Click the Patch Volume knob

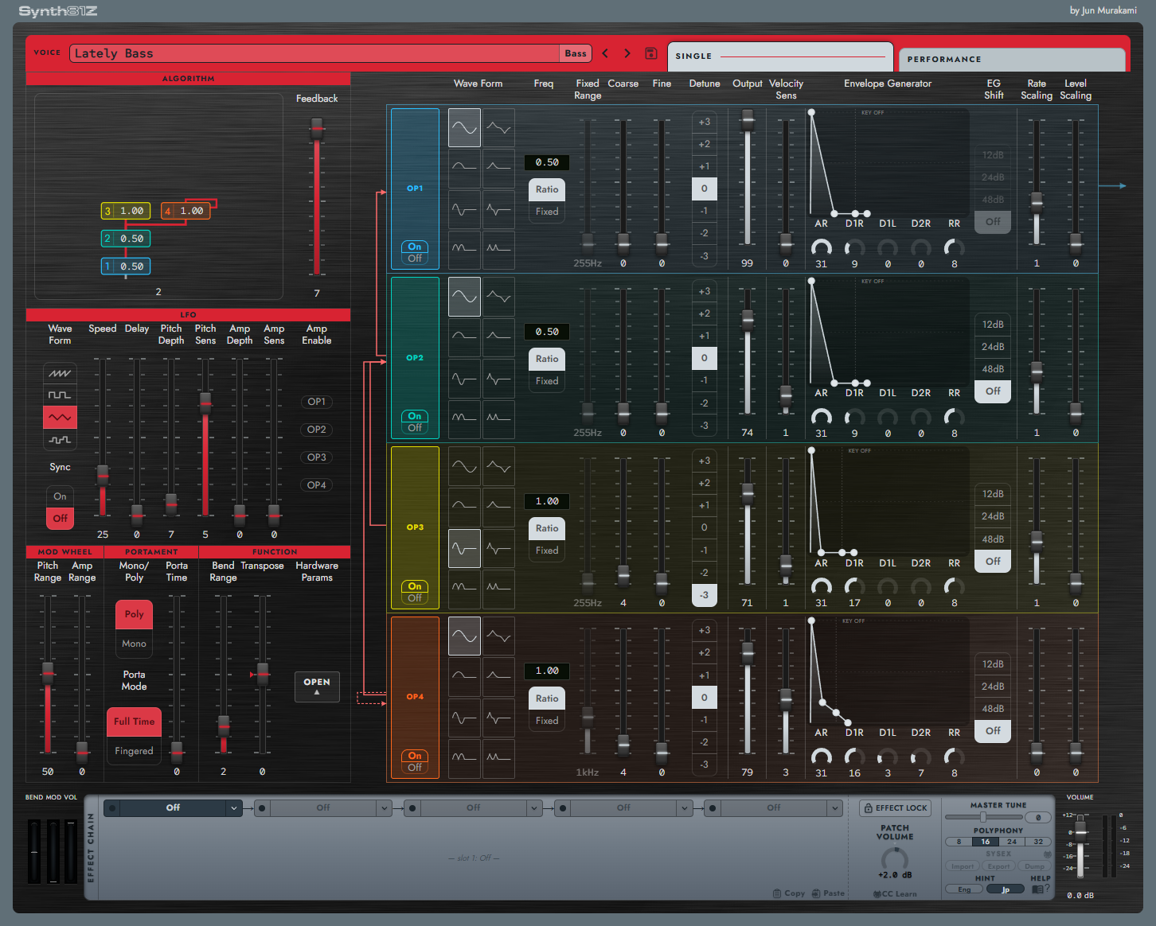click(x=895, y=858)
